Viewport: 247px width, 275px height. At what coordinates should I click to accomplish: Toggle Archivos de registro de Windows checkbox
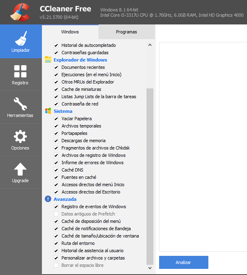56,155
